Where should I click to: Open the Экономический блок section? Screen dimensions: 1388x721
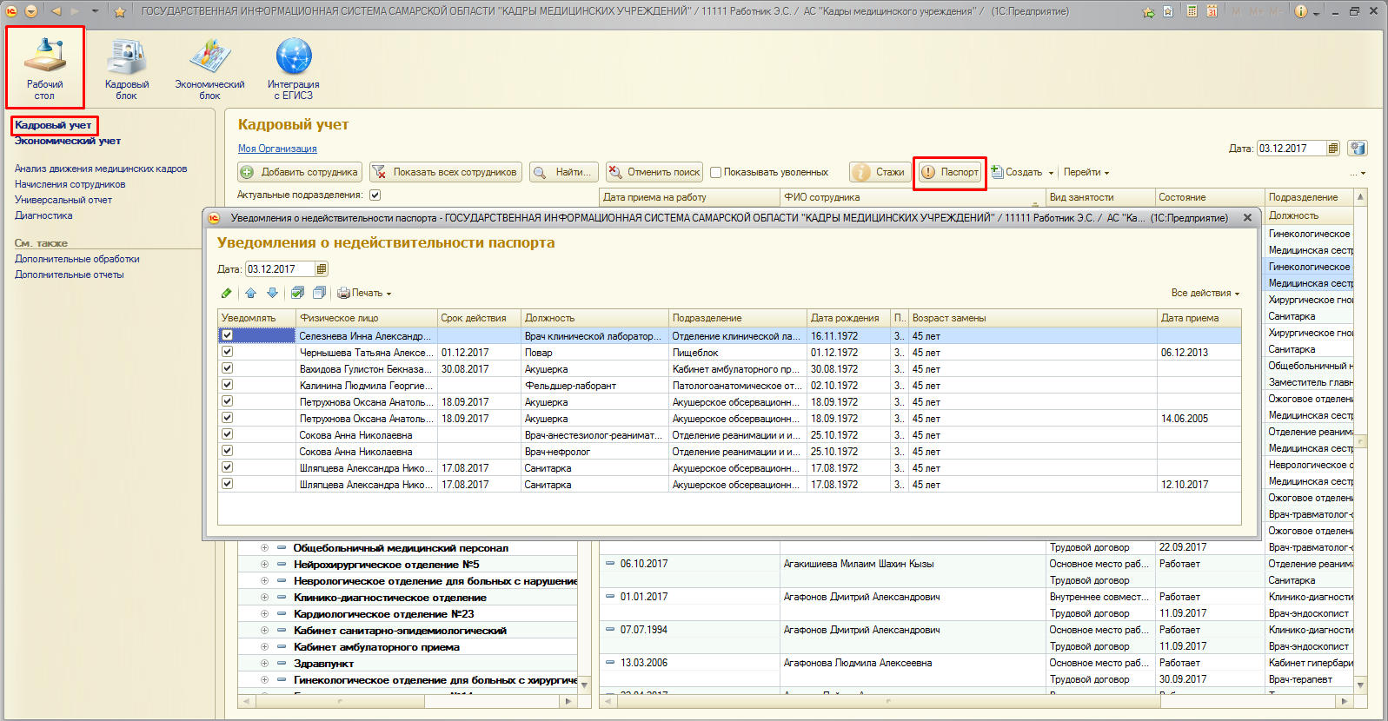tap(209, 68)
